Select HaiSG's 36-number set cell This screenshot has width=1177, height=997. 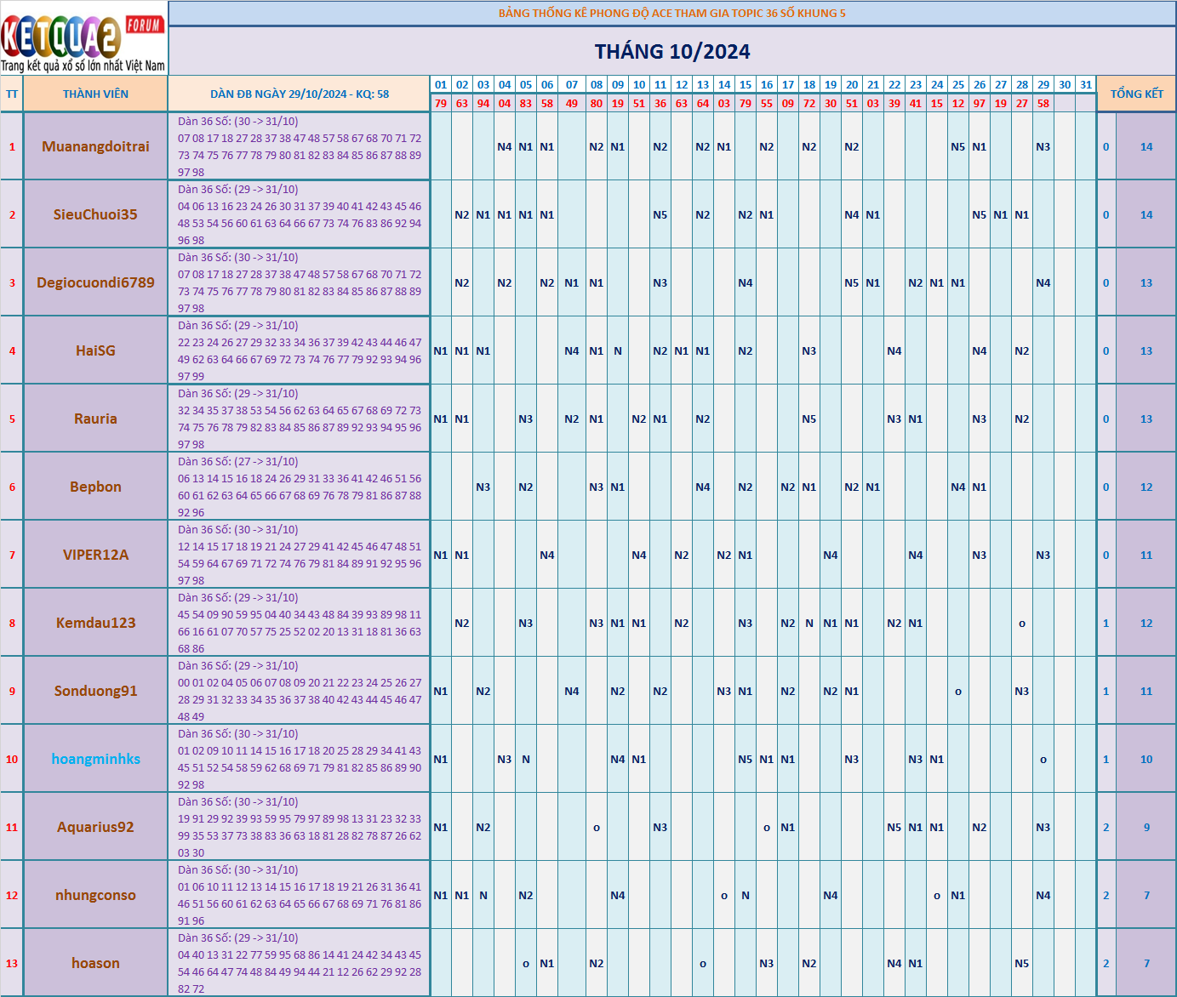tap(299, 350)
